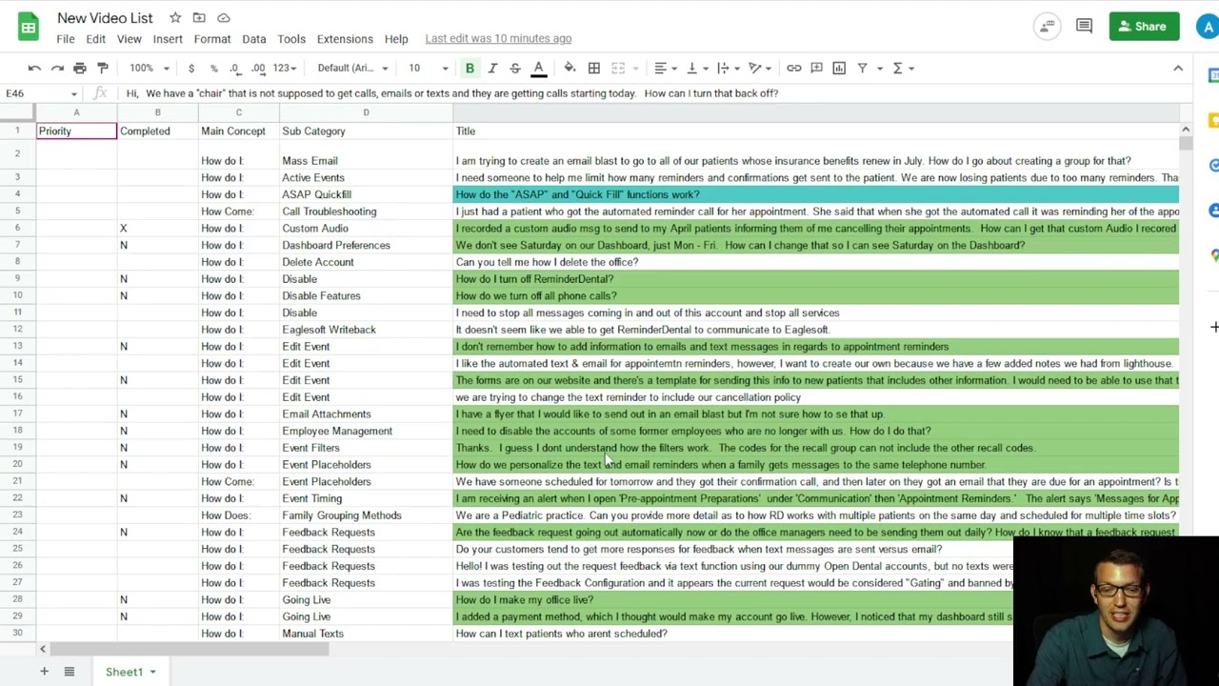Click the Merge cells icon

click(617, 68)
